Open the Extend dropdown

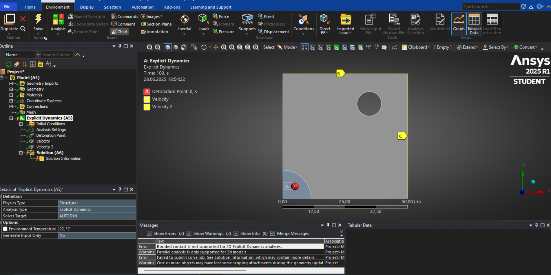pyautogui.click(x=467, y=47)
